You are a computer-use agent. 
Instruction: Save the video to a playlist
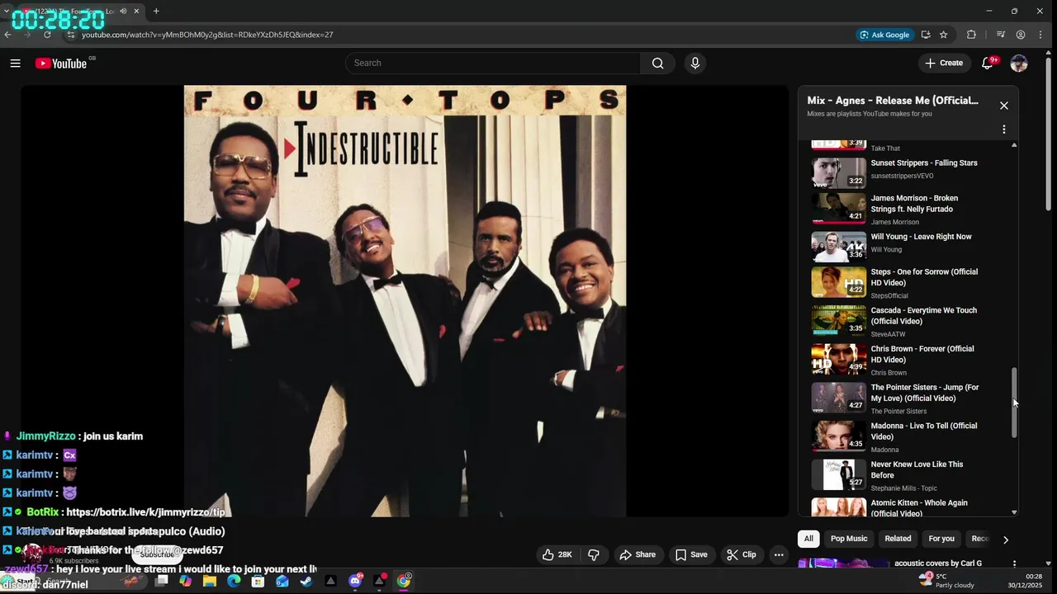(x=691, y=554)
